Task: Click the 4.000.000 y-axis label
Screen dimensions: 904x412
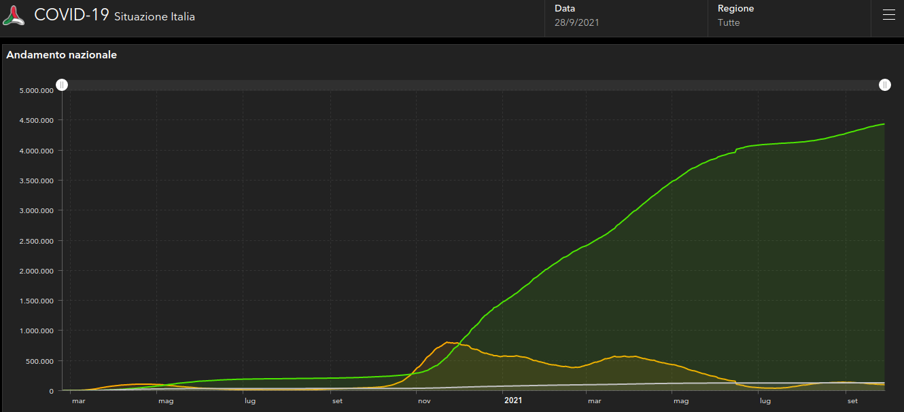Action: click(x=36, y=151)
